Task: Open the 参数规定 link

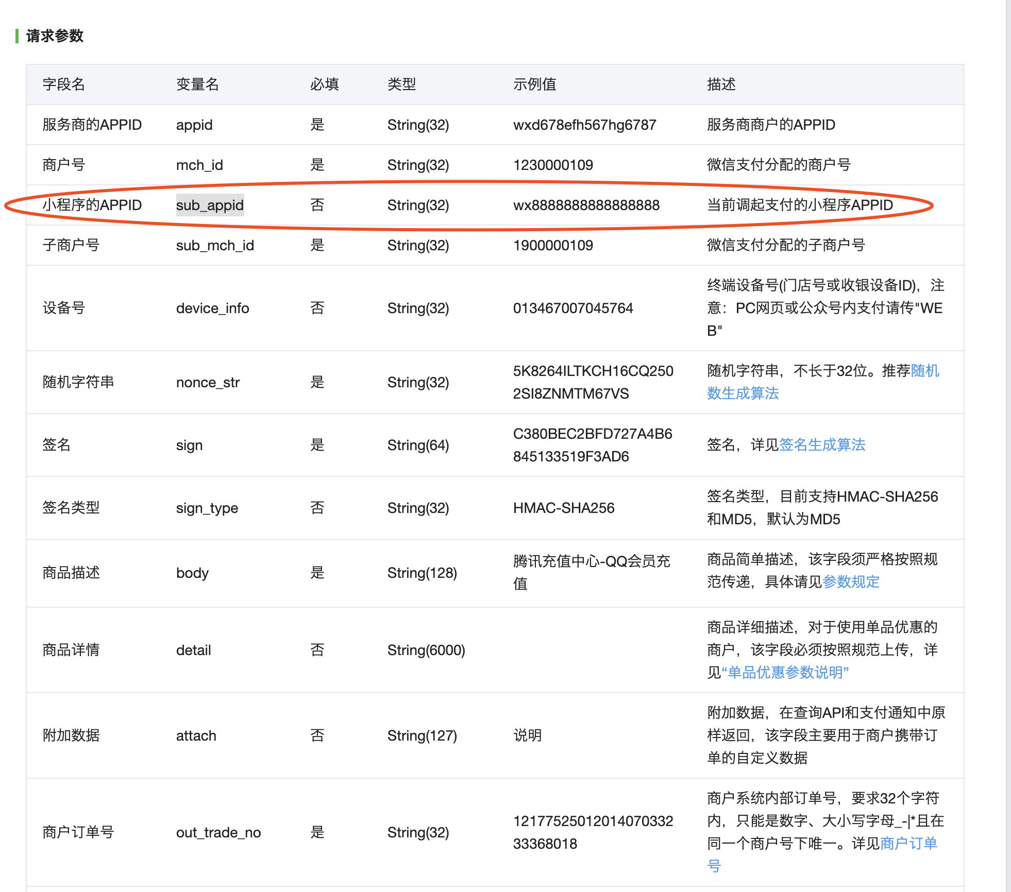Action: (851, 582)
